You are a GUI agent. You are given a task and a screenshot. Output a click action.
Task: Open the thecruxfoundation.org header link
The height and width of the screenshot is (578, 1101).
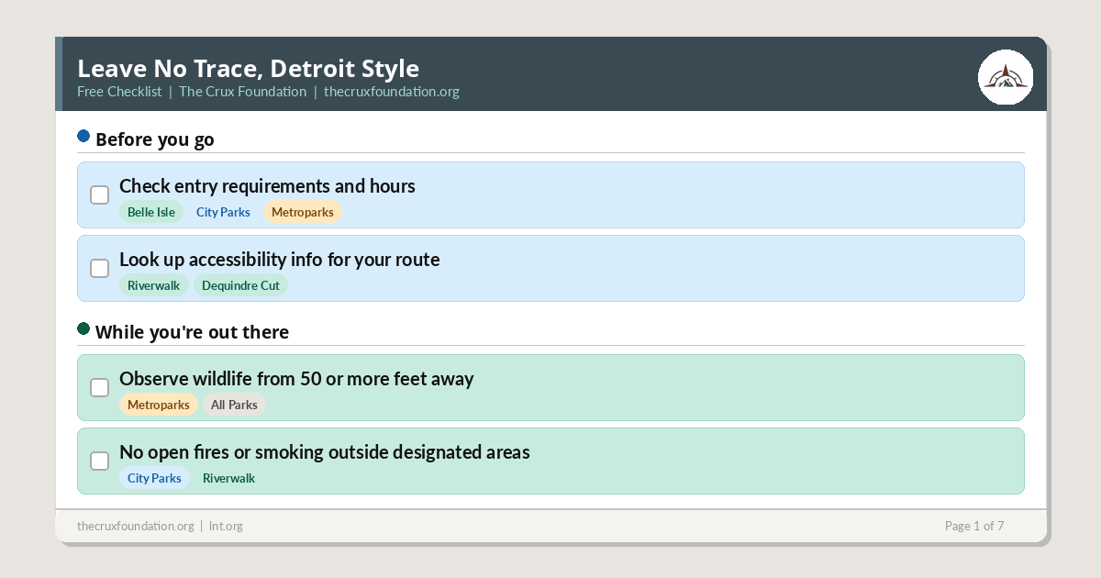(x=392, y=92)
